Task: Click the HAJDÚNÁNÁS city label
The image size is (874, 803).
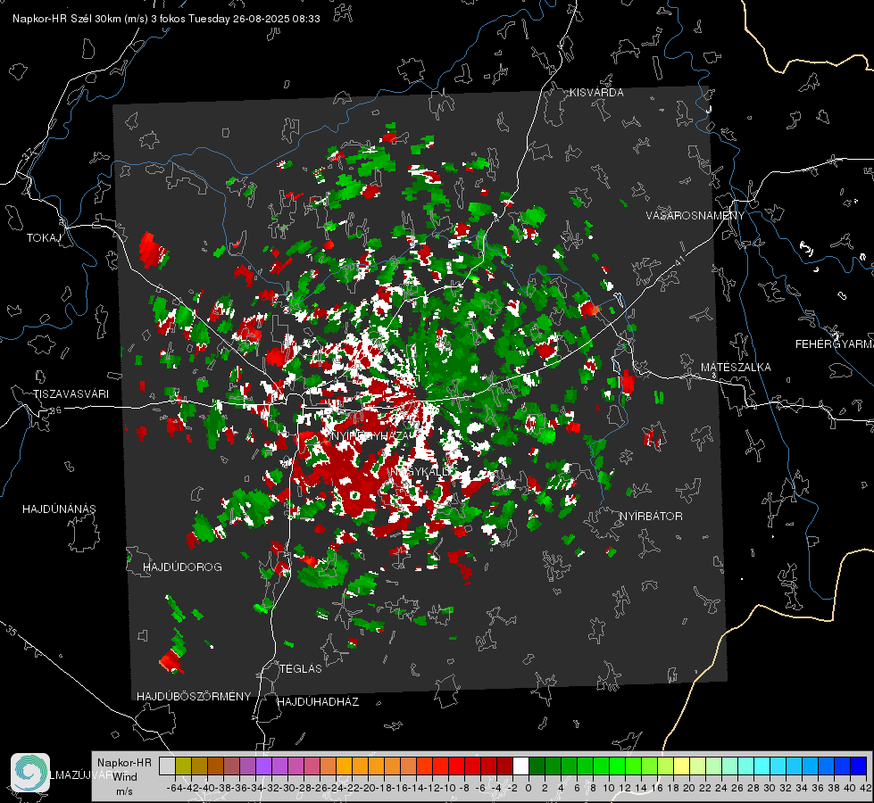Action: click(59, 509)
